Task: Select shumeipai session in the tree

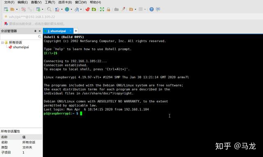Action: 21,47
